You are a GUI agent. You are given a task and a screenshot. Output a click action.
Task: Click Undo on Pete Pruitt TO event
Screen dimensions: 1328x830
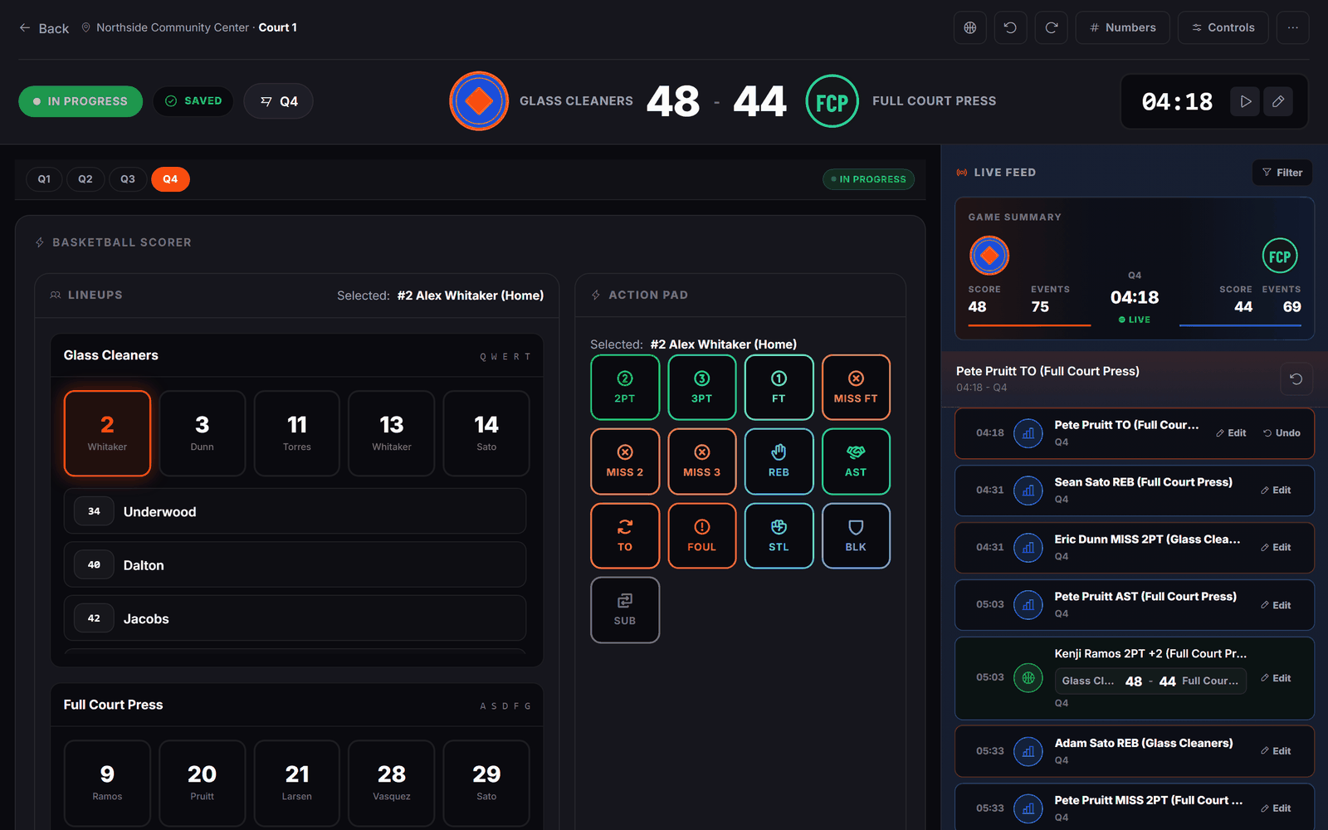click(x=1282, y=433)
